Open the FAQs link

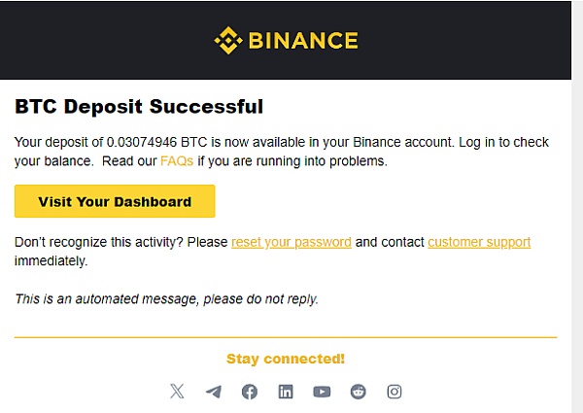[x=177, y=161]
